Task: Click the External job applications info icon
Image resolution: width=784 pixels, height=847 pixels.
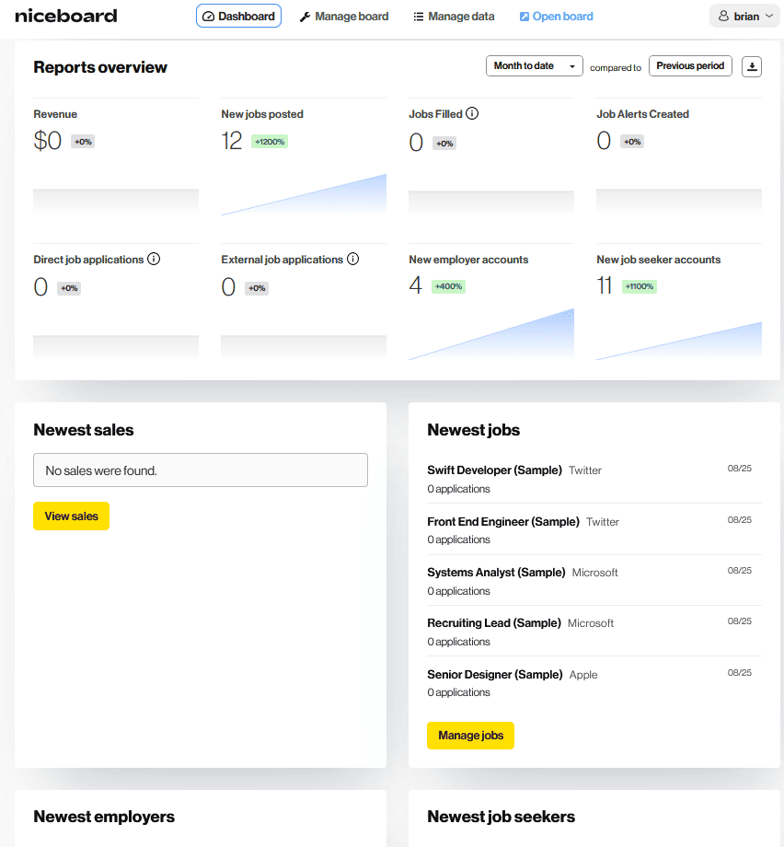Action: click(x=352, y=259)
